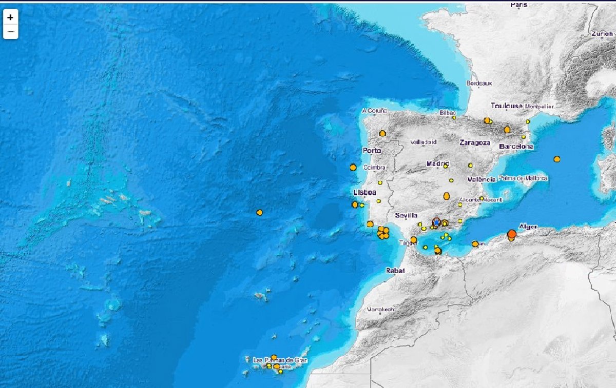Image resolution: width=616 pixels, height=388 pixels.
Task: Select the orange marker on the coast near Coimbra
Action: (x=353, y=167)
